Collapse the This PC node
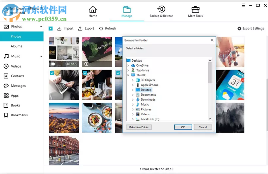The width and height of the screenshot is (268, 174). click(x=128, y=75)
